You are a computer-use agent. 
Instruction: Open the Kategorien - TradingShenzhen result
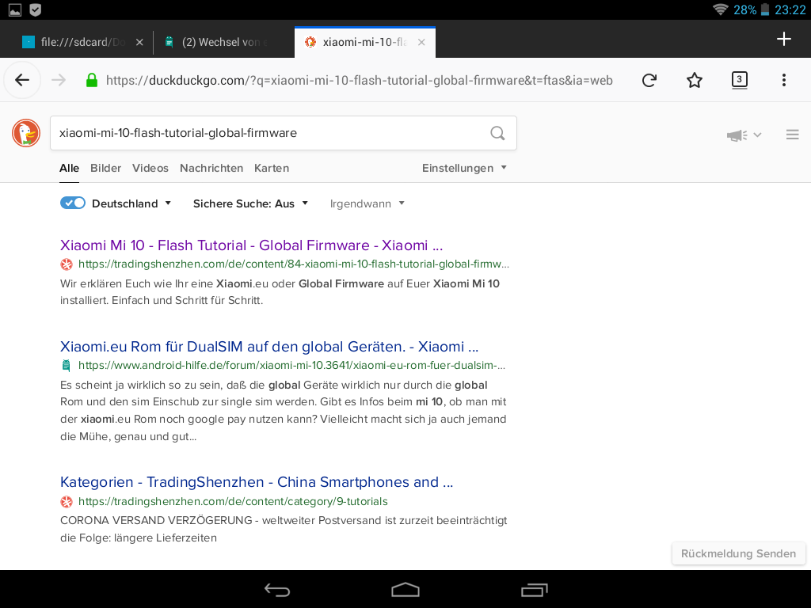point(257,482)
